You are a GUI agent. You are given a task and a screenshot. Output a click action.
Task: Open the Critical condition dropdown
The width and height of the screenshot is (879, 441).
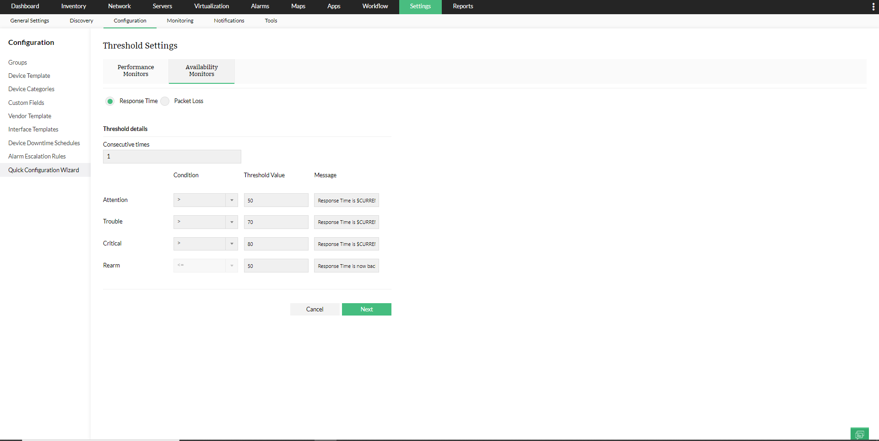coord(206,244)
